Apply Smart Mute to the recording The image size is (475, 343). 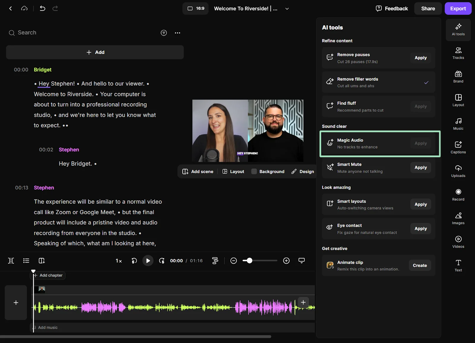(420, 167)
